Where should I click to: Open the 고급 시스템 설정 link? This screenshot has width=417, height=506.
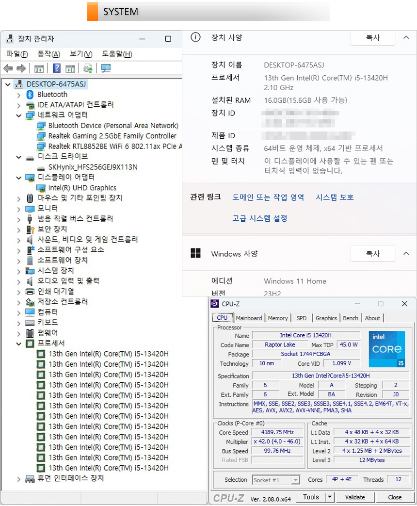click(x=260, y=218)
